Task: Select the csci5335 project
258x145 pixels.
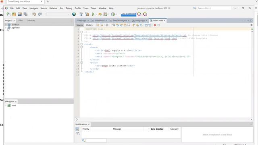Action: point(15,25)
